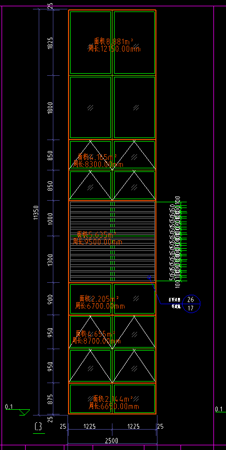Click the C3 window type label
Viewport: 226px width, 450px height.
point(38,427)
